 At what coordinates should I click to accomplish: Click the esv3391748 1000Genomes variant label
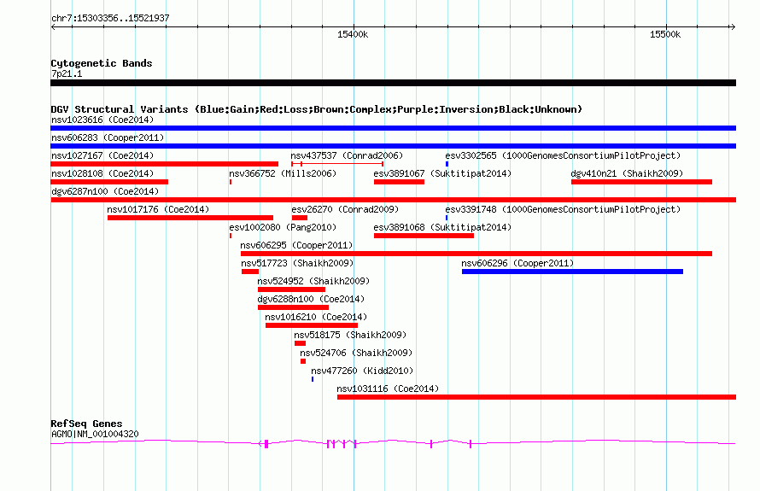pos(563,209)
